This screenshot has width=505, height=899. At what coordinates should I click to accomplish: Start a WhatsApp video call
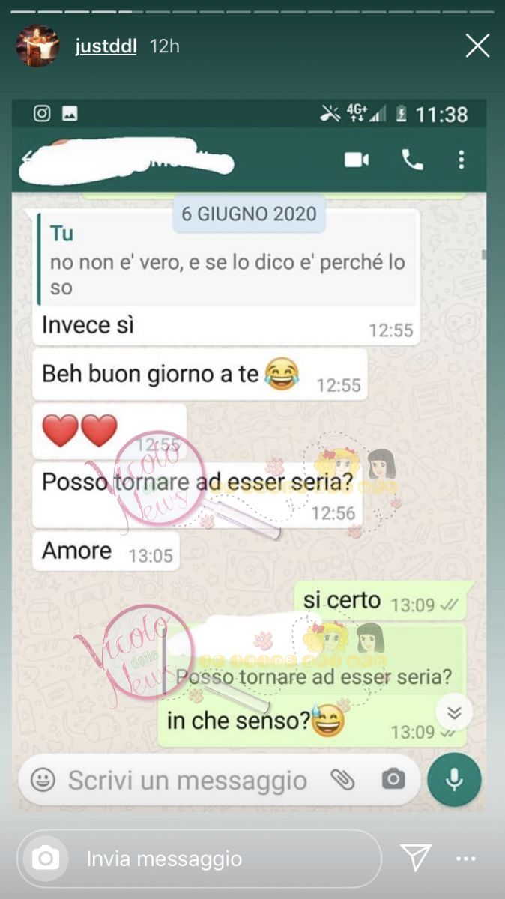click(357, 160)
